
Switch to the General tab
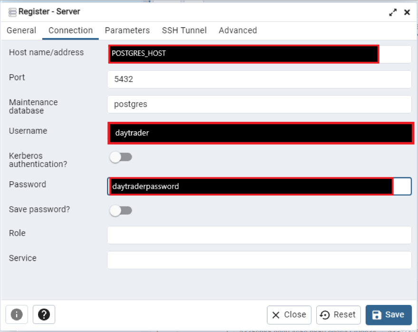click(x=21, y=30)
